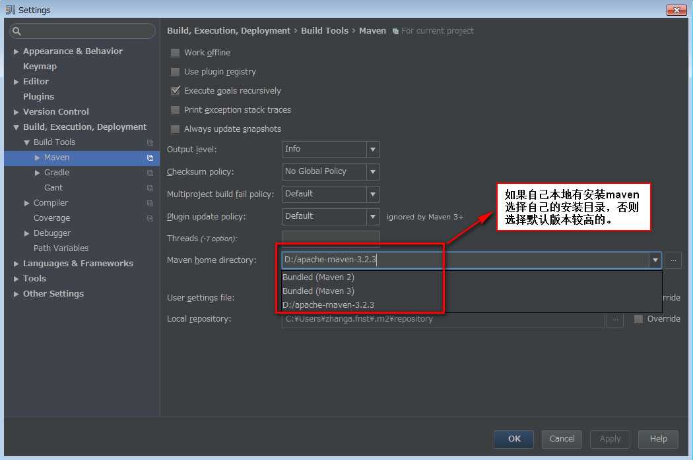Click Maven home directory text field
693x460 pixels.
pos(465,260)
